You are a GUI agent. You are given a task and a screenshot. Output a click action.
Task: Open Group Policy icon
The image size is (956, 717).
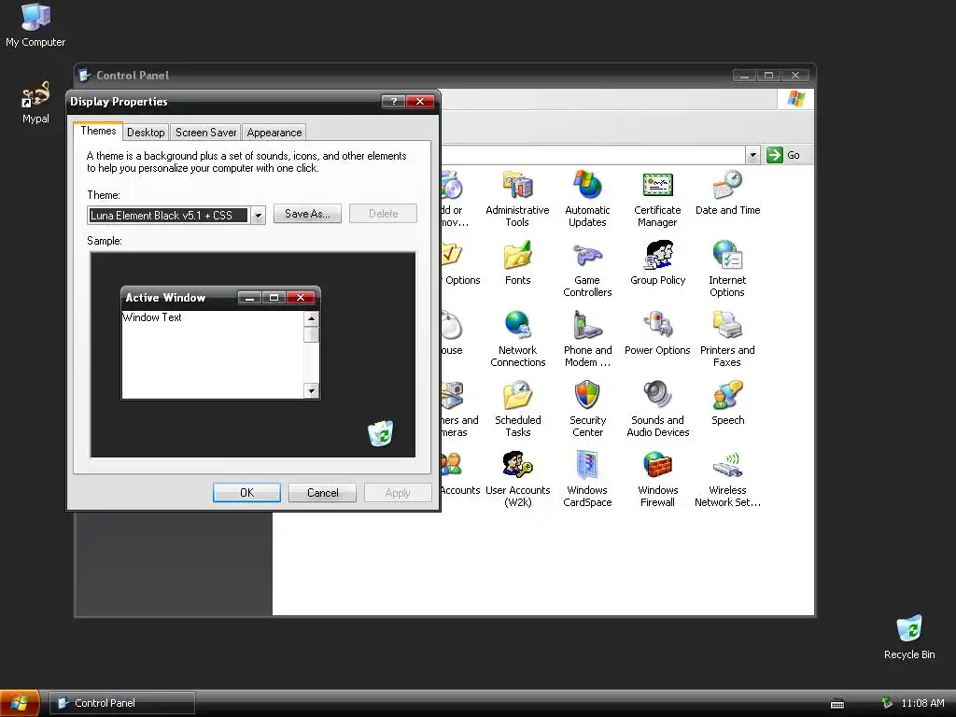point(657,262)
